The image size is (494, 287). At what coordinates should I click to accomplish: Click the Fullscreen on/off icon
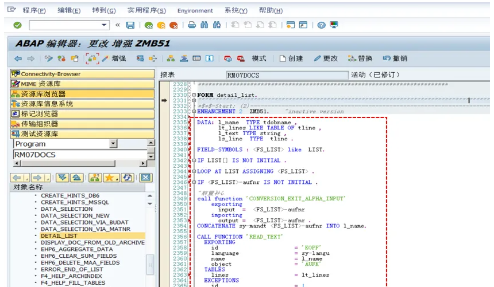196,58
